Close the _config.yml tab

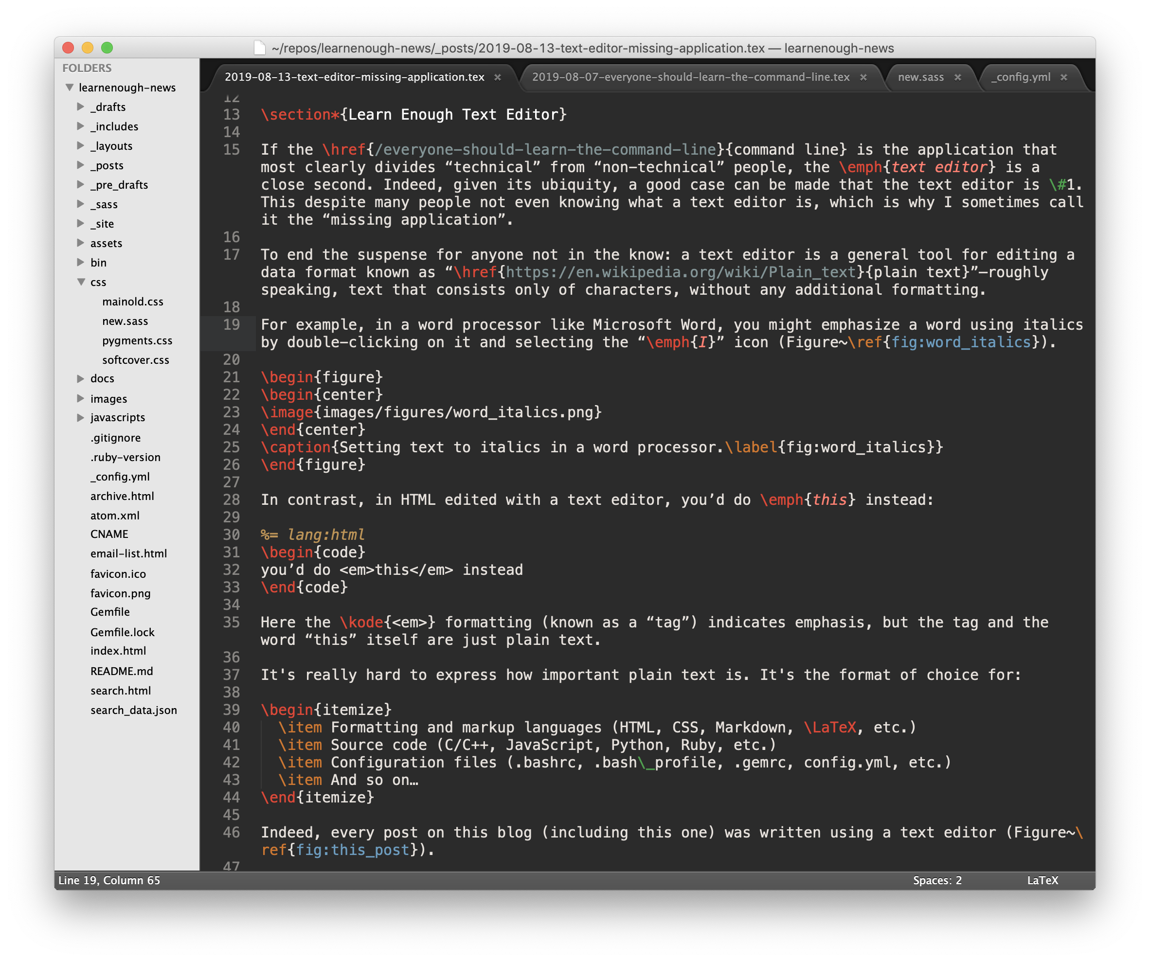(x=1063, y=77)
